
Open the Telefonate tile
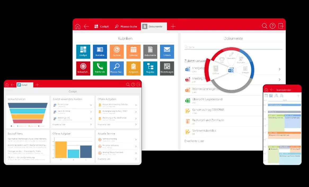tap(100, 68)
